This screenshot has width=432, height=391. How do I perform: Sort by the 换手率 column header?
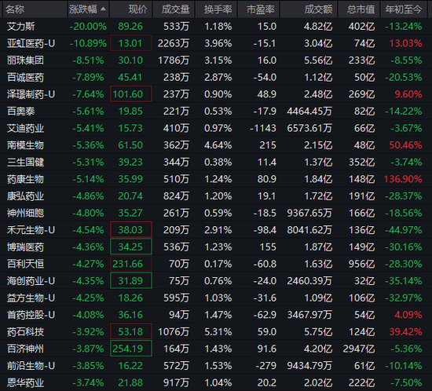(216, 9)
